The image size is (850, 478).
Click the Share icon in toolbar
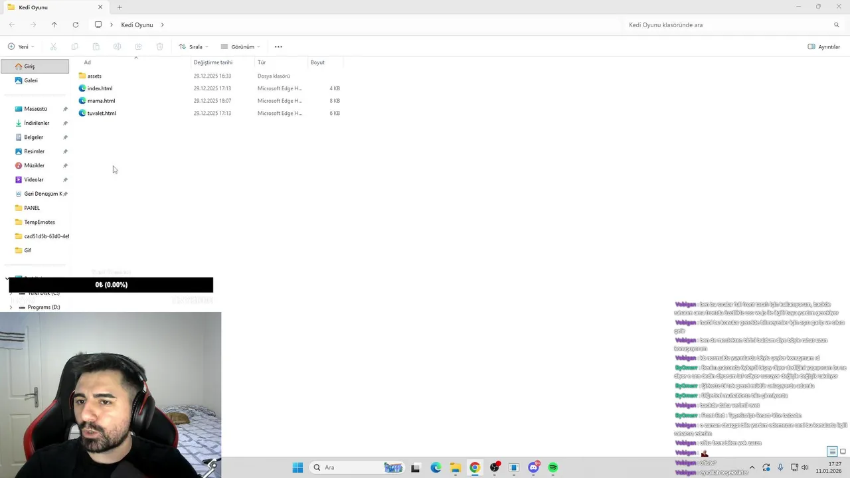[138, 46]
